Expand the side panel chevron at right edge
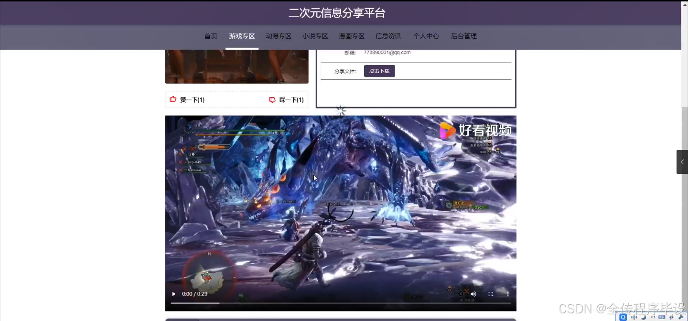 pyautogui.click(x=682, y=162)
